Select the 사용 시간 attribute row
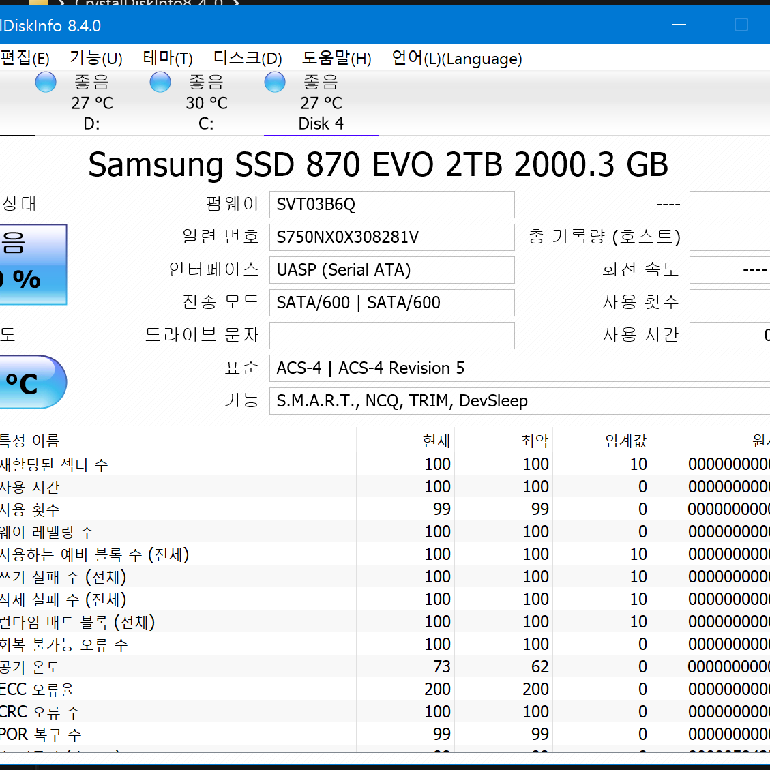Screen dimensions: 770x770 click(385, 487)
